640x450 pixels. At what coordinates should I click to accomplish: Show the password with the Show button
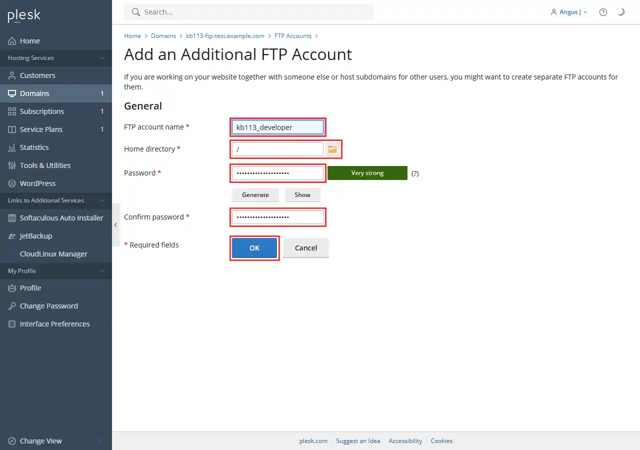(302, 195)
